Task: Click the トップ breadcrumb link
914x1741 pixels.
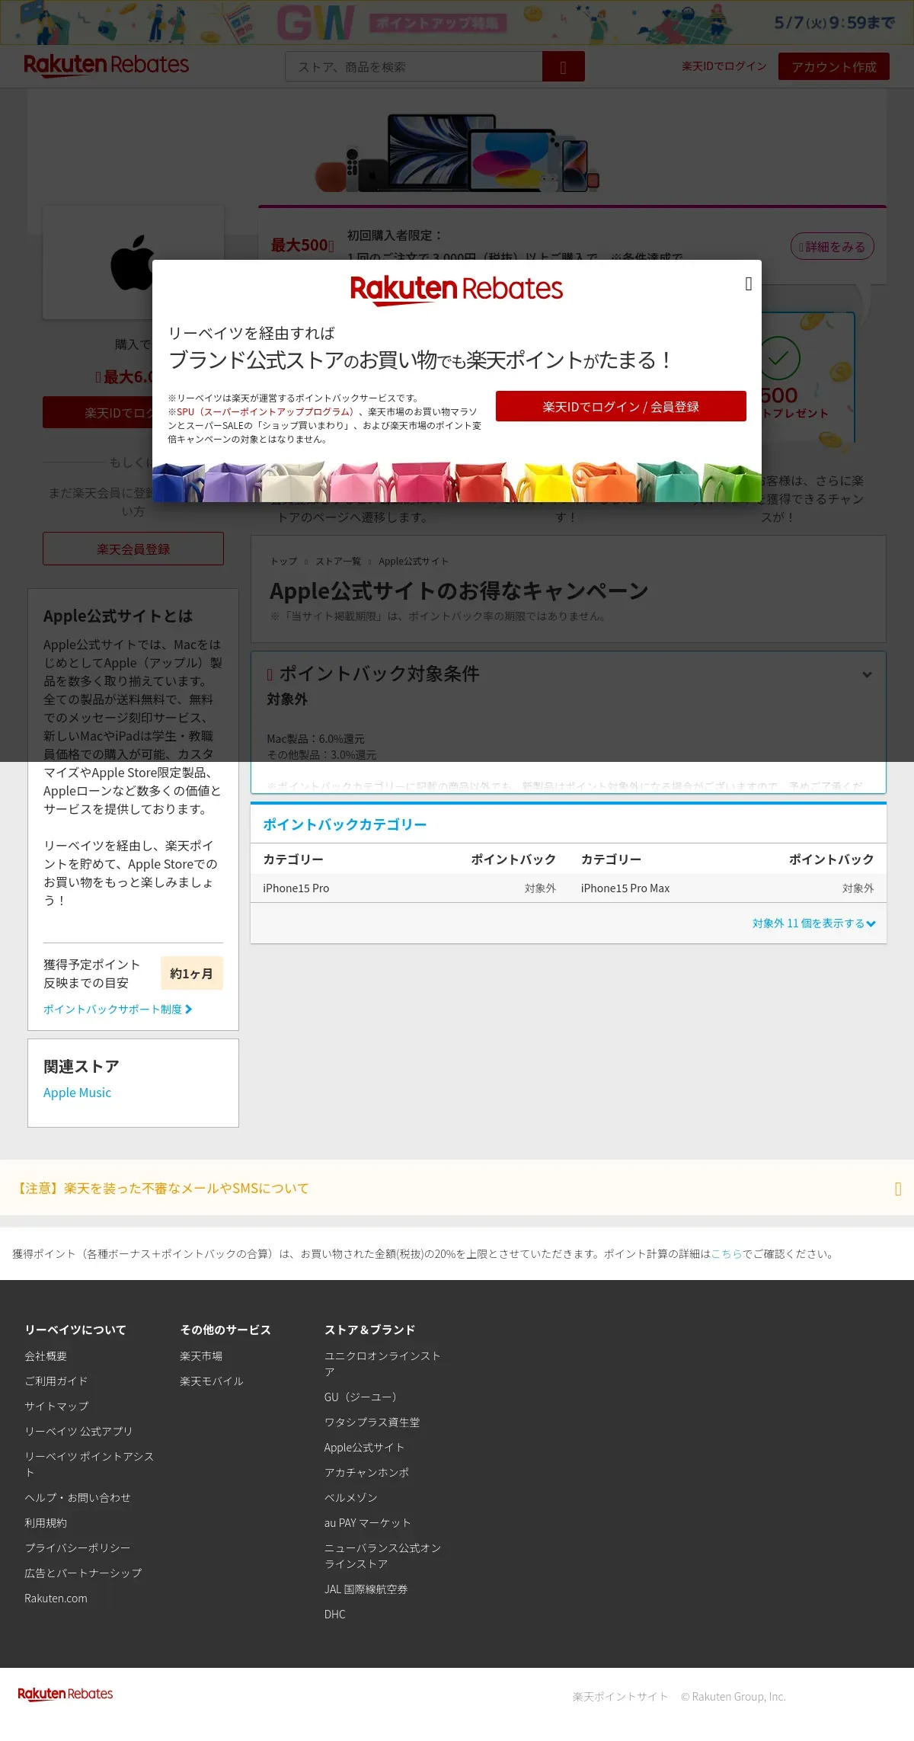Action: point(283,562)
